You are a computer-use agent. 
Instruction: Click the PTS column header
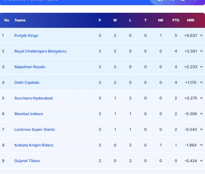click(x=176, y=20)
